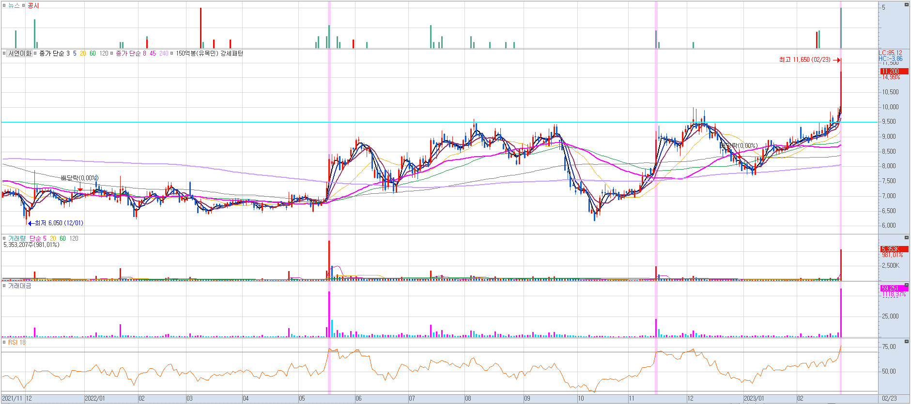The height and width of the screenshot is (404, 911).
Task: Toggle the square marker beside 거래량
Action: coord(4,238)
